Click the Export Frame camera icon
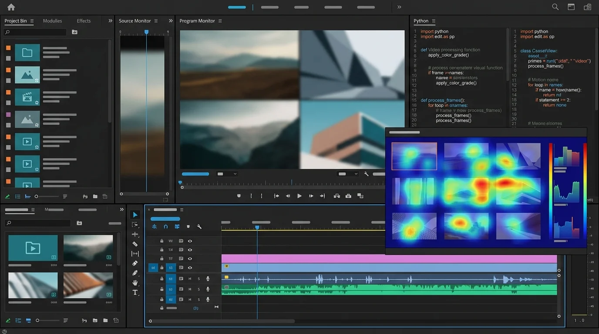This screenshot has width=599, height=334. click(348, 196)
